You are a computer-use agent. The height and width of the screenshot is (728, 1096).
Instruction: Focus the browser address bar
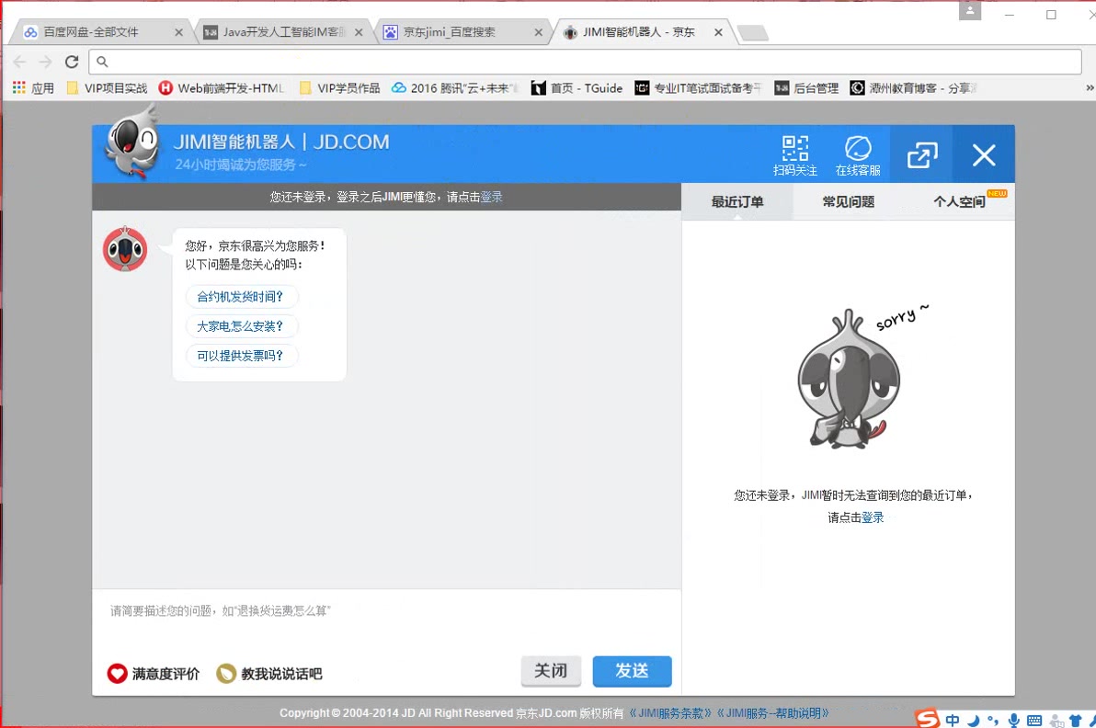pyautogui.click(x=585, y=62)
